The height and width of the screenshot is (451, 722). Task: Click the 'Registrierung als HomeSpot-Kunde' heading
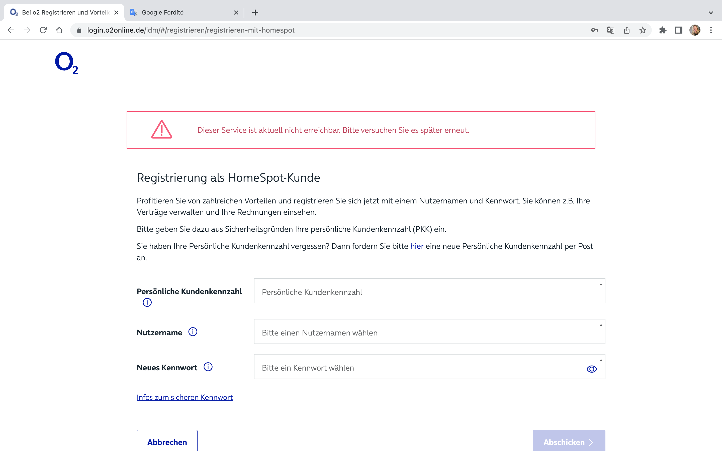pyautogui.click(x=228, y=178)
